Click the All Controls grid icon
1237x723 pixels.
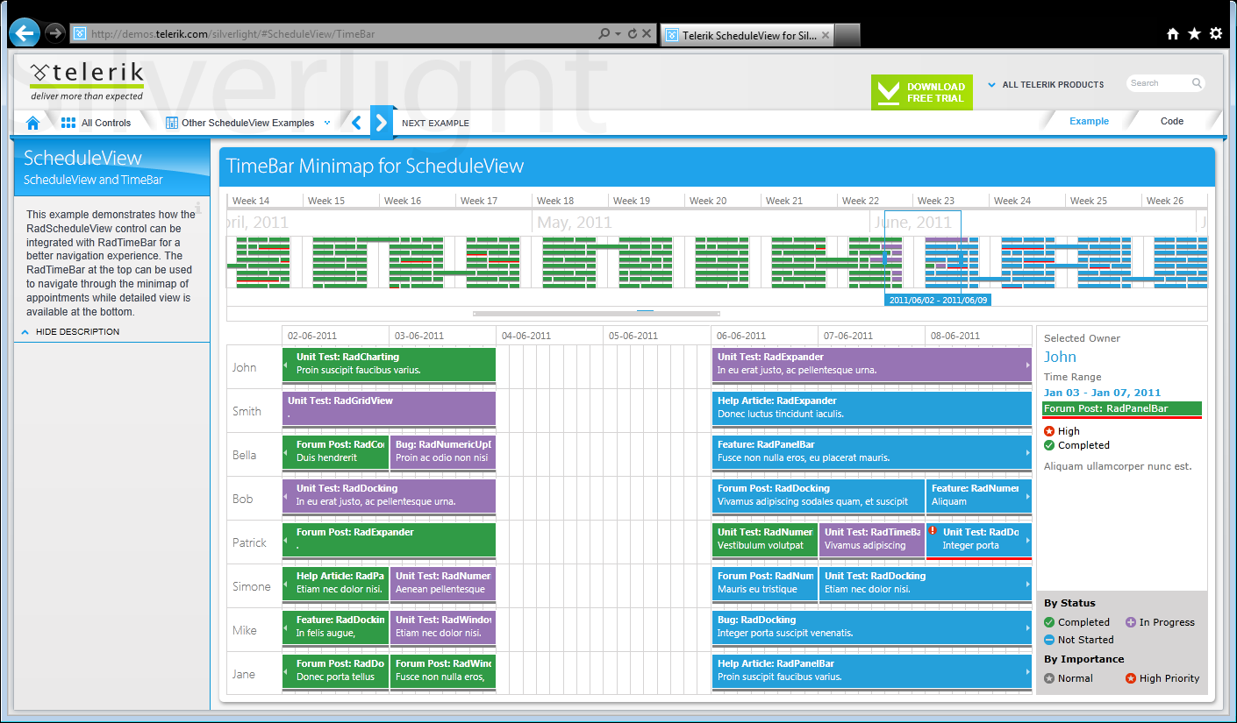click(68, 123)
